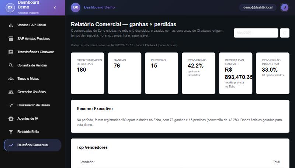Click the Relatório Bella funnel icon
Viewport: 295px width, 168px height.
coord(11,132)
